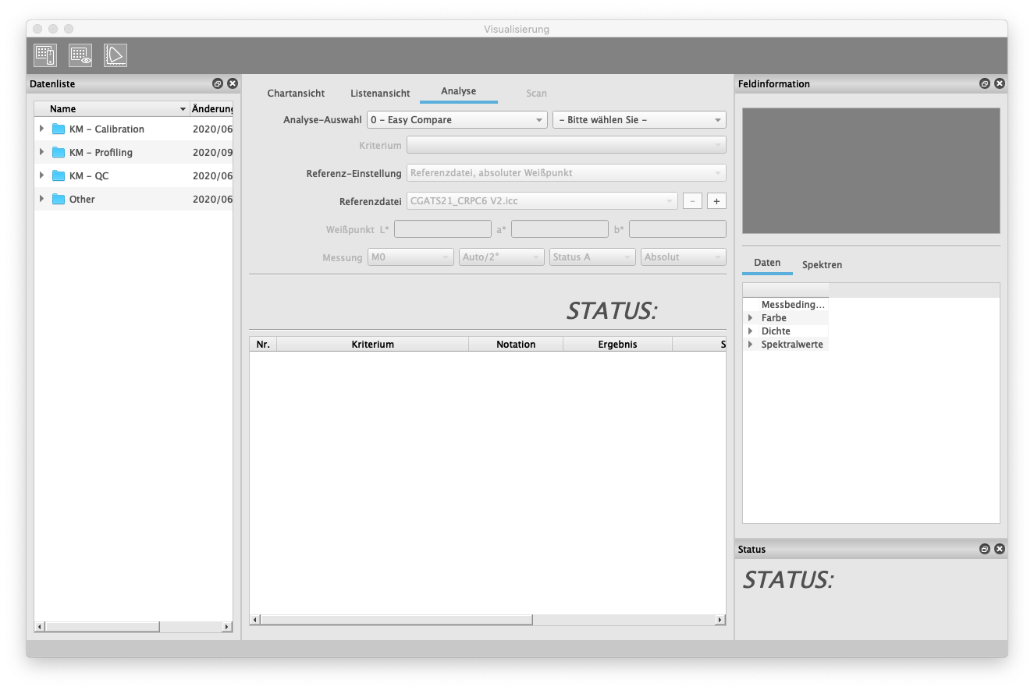
Task: Open the M0 measurement dropdown
Action: 410,257
